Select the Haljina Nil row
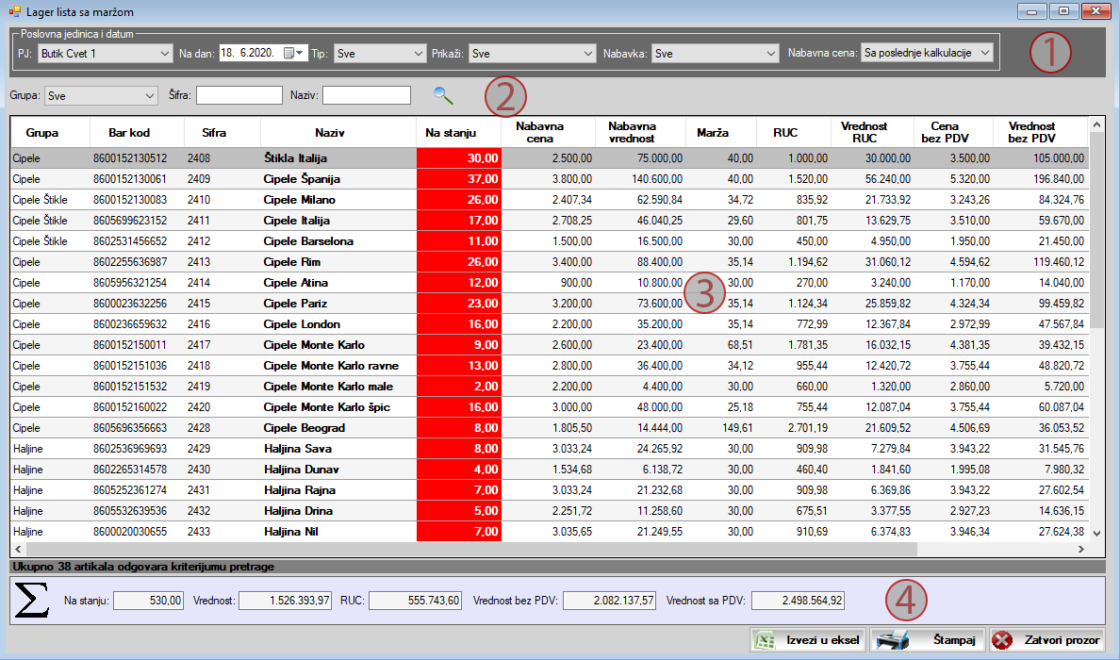 point(550,531)
